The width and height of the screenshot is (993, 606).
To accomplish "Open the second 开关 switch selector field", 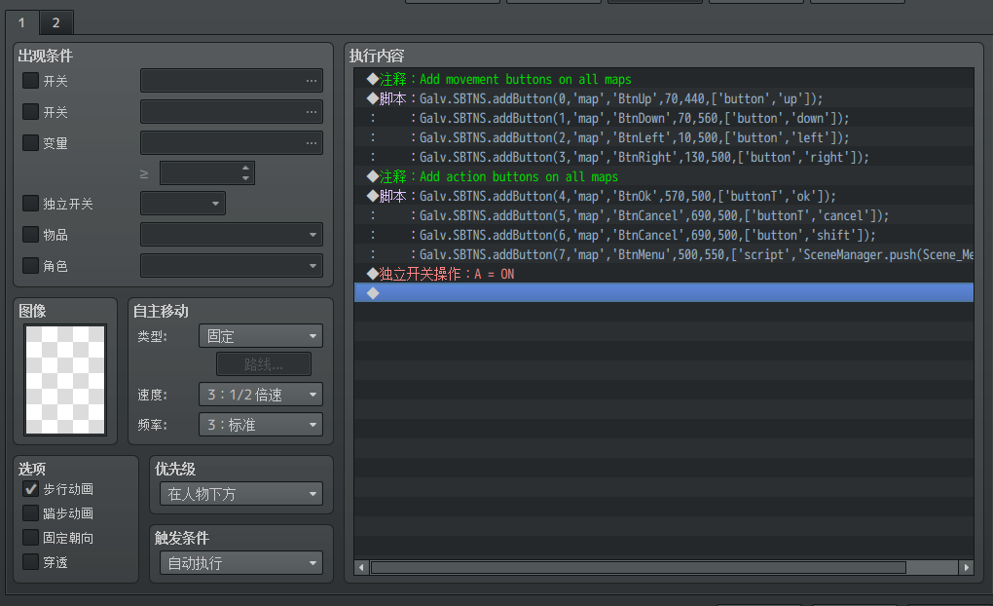I will [x=231, y=112].
